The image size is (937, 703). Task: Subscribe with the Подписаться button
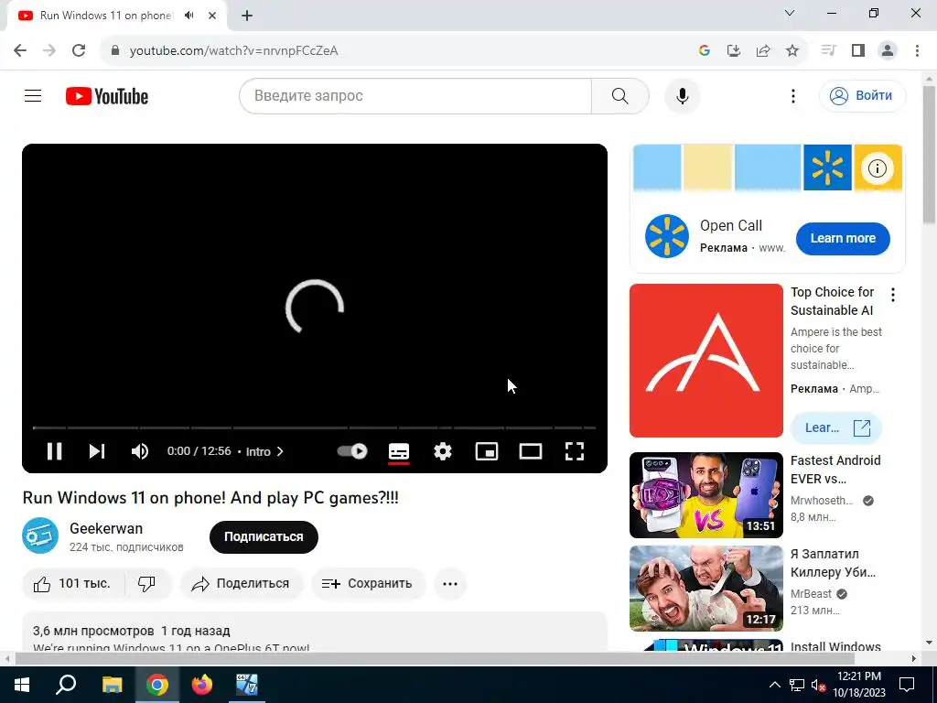pos(264,536)
